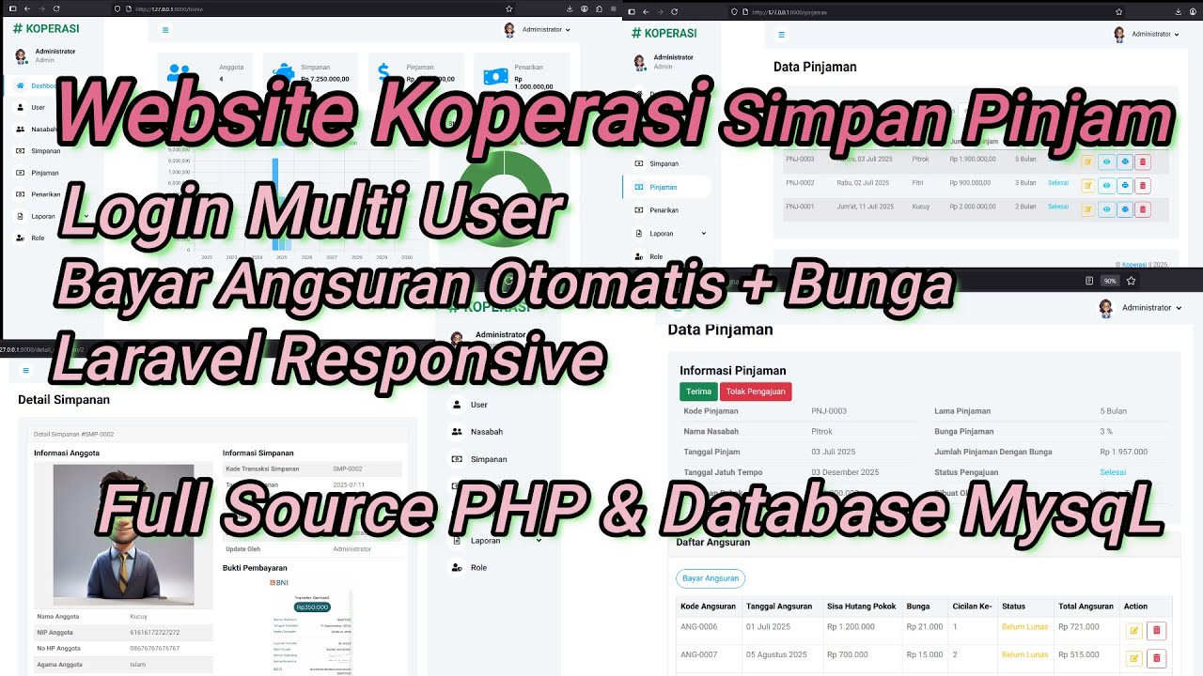
Task: Click the Bayar Angsuran button
Action: point(710,578)
